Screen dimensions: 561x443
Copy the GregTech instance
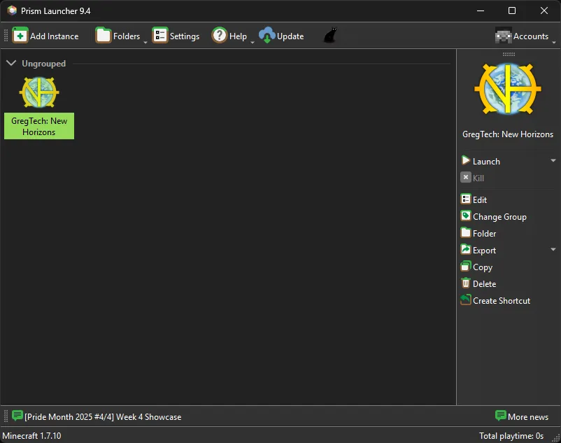481,267
